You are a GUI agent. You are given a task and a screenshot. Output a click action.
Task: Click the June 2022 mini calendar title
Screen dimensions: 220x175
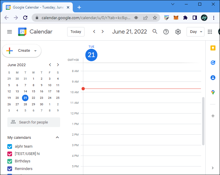point(16,65)
